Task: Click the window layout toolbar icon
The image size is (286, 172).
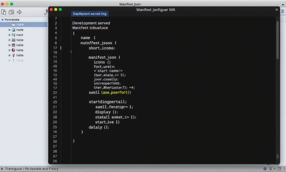Action: (11, 12)
